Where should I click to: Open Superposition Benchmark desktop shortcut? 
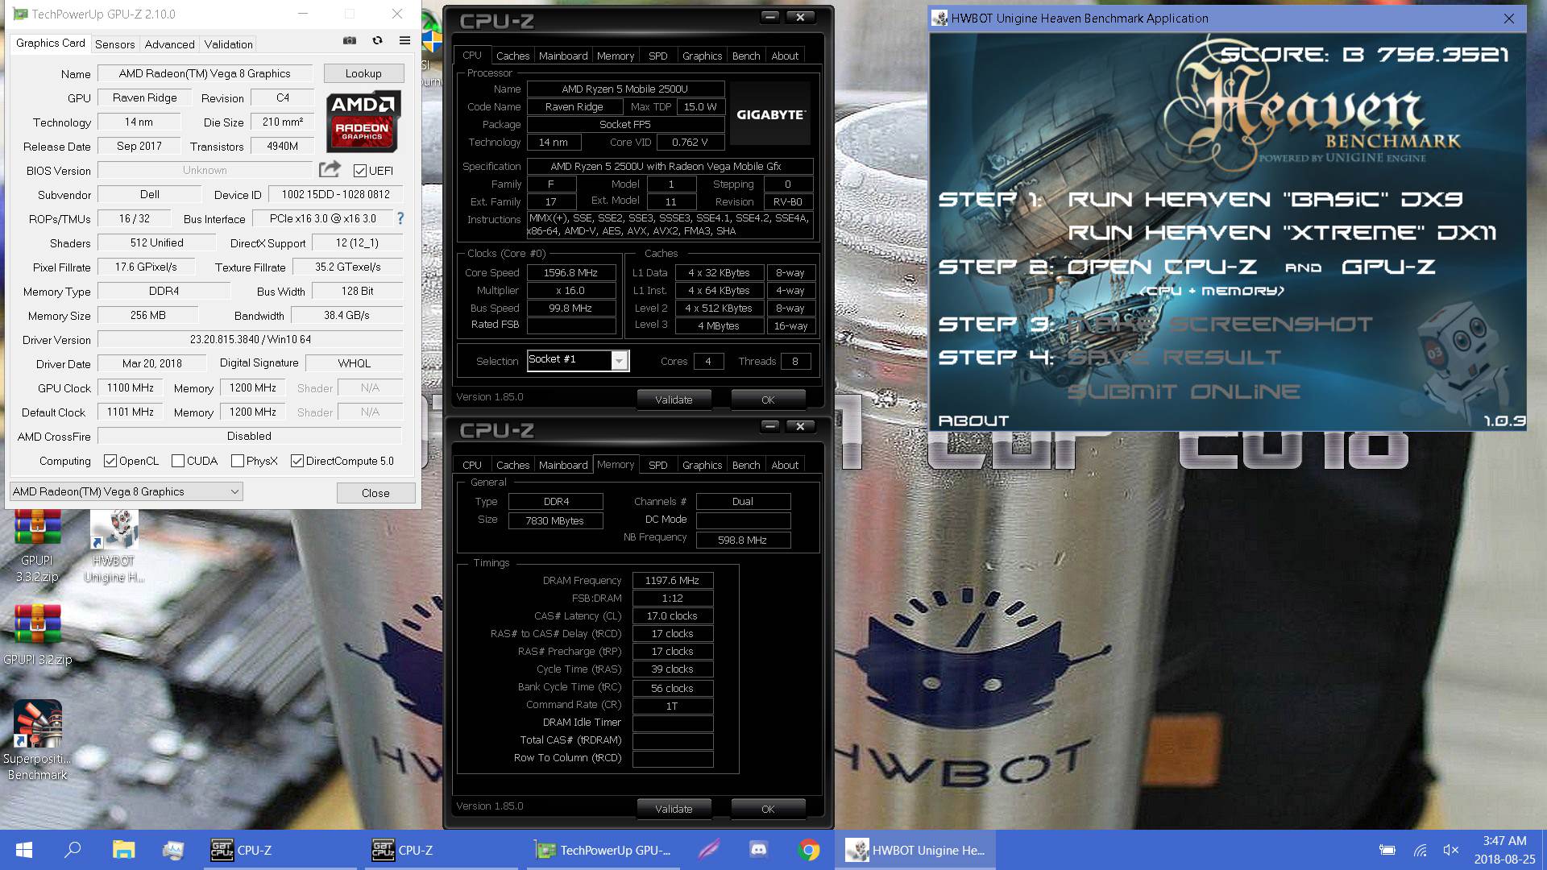pos(37,739)
